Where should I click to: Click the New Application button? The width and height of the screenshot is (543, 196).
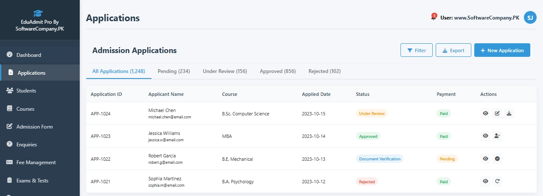502,50
